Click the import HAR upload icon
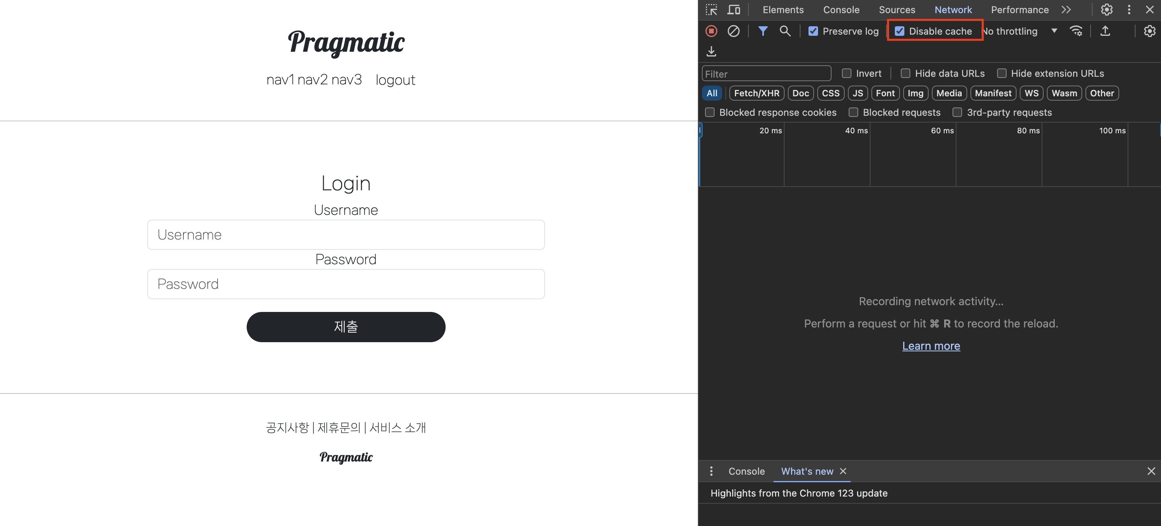Viewport: 1161px width, 526px height. click(x=1105, y=31)
